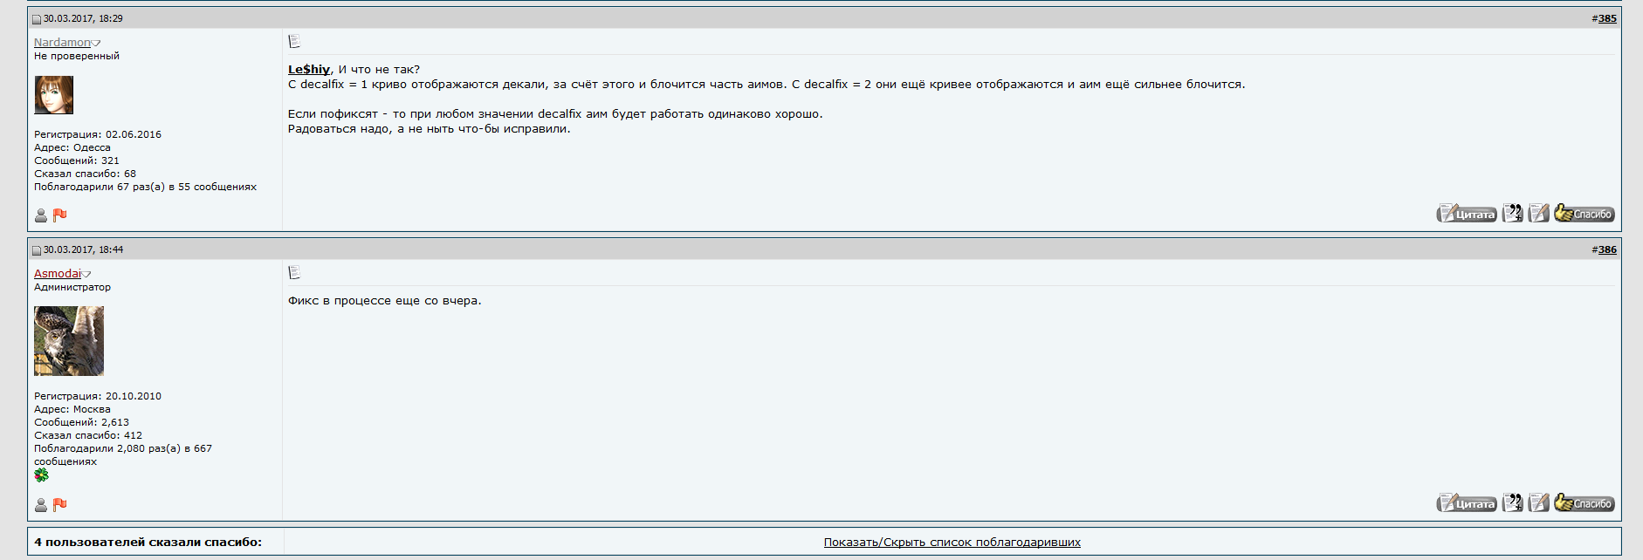The width and height of the screenshot is (1643, 560).
Task: Click Спасибо button on Asmodai's post
Action: tap(1584, 503)
